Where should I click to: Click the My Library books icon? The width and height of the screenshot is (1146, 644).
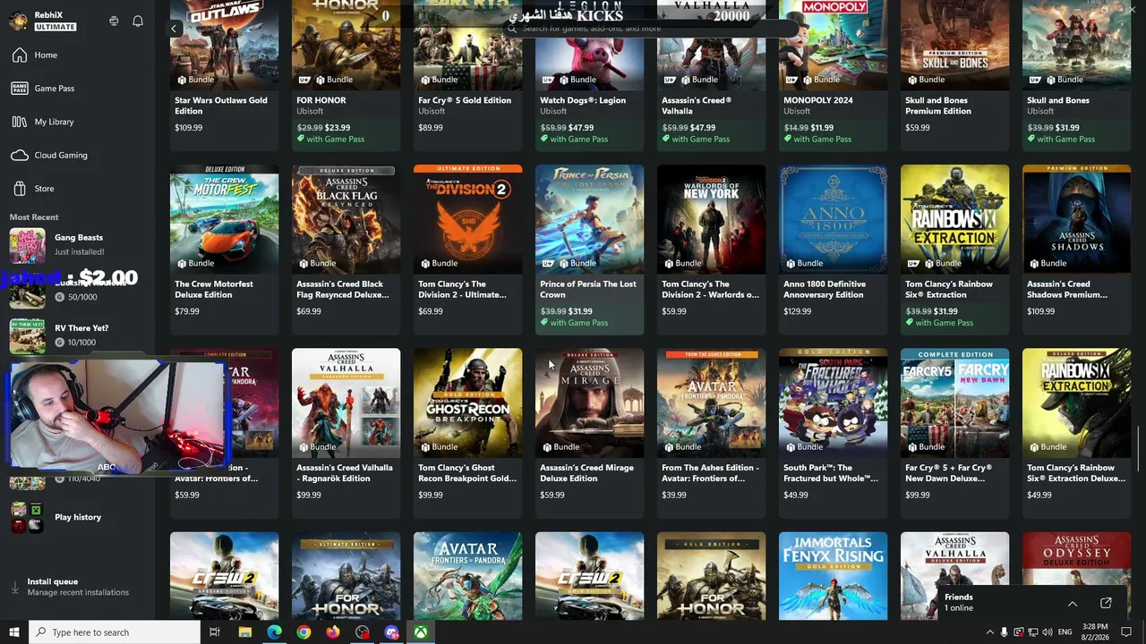point(20,122)
